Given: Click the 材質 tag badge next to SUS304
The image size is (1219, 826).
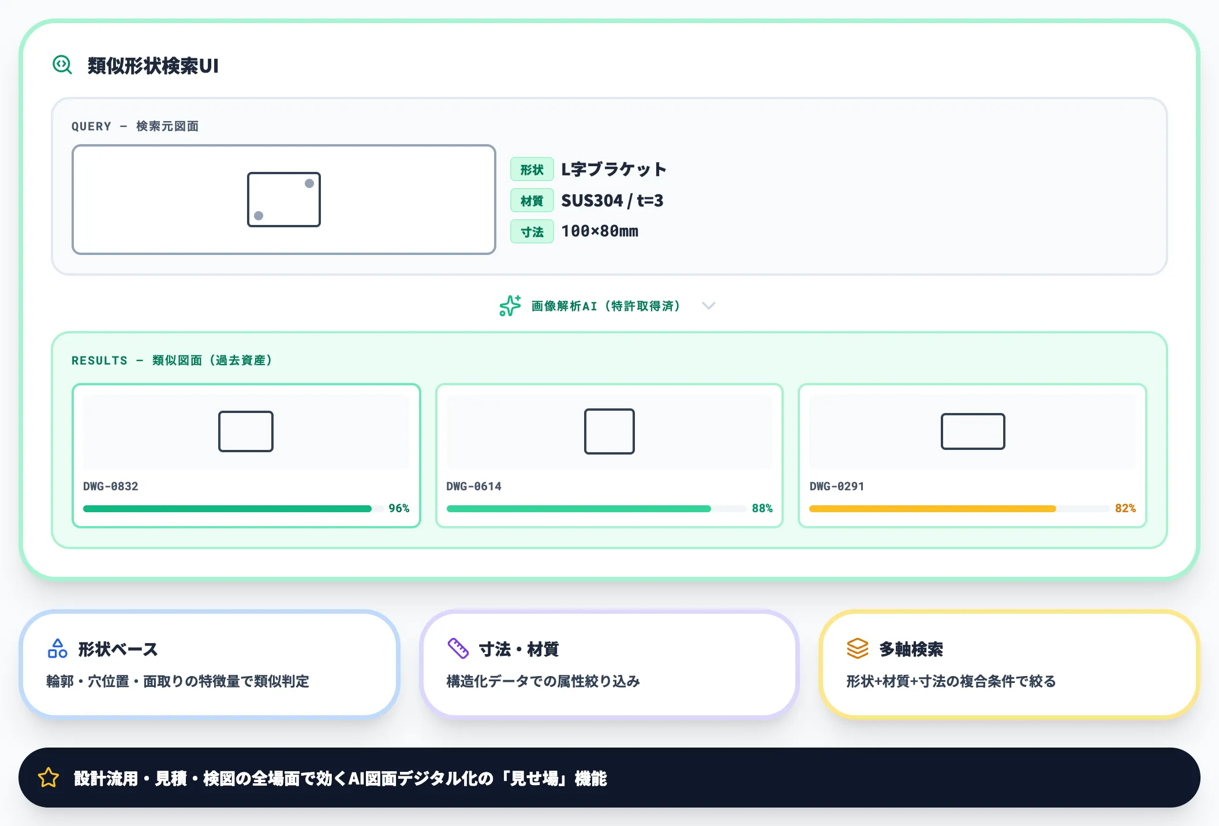Looking at the screenshot, I should click(x=532, y=200).
